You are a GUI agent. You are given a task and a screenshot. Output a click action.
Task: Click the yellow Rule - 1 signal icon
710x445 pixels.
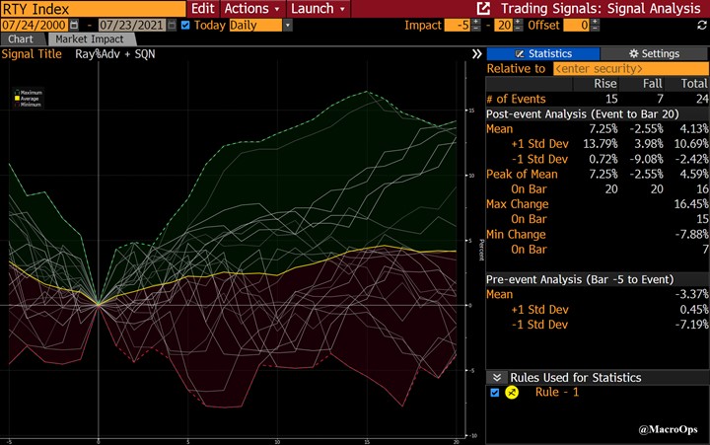tap(512, 393)
